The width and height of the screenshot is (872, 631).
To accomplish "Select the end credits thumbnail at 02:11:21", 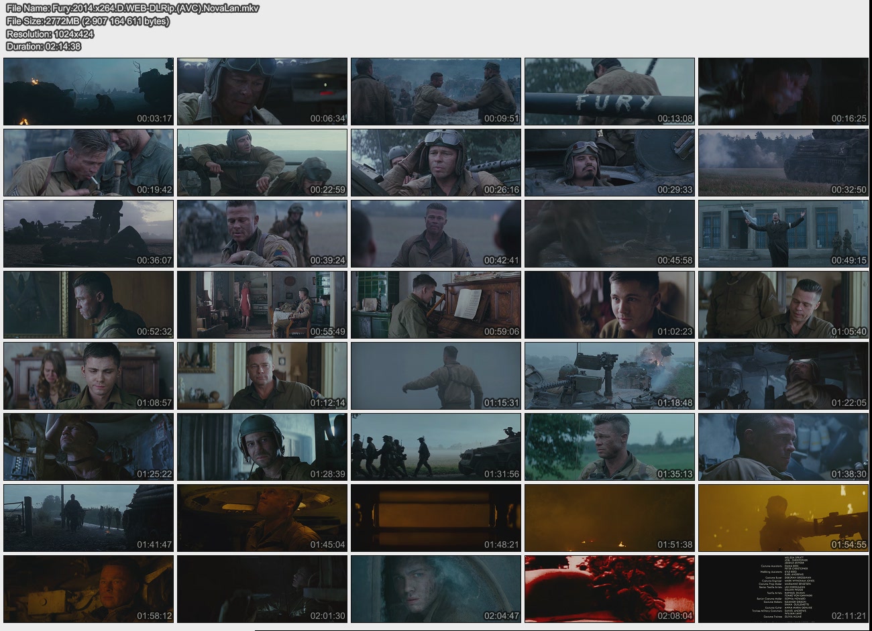I will 783,589.
